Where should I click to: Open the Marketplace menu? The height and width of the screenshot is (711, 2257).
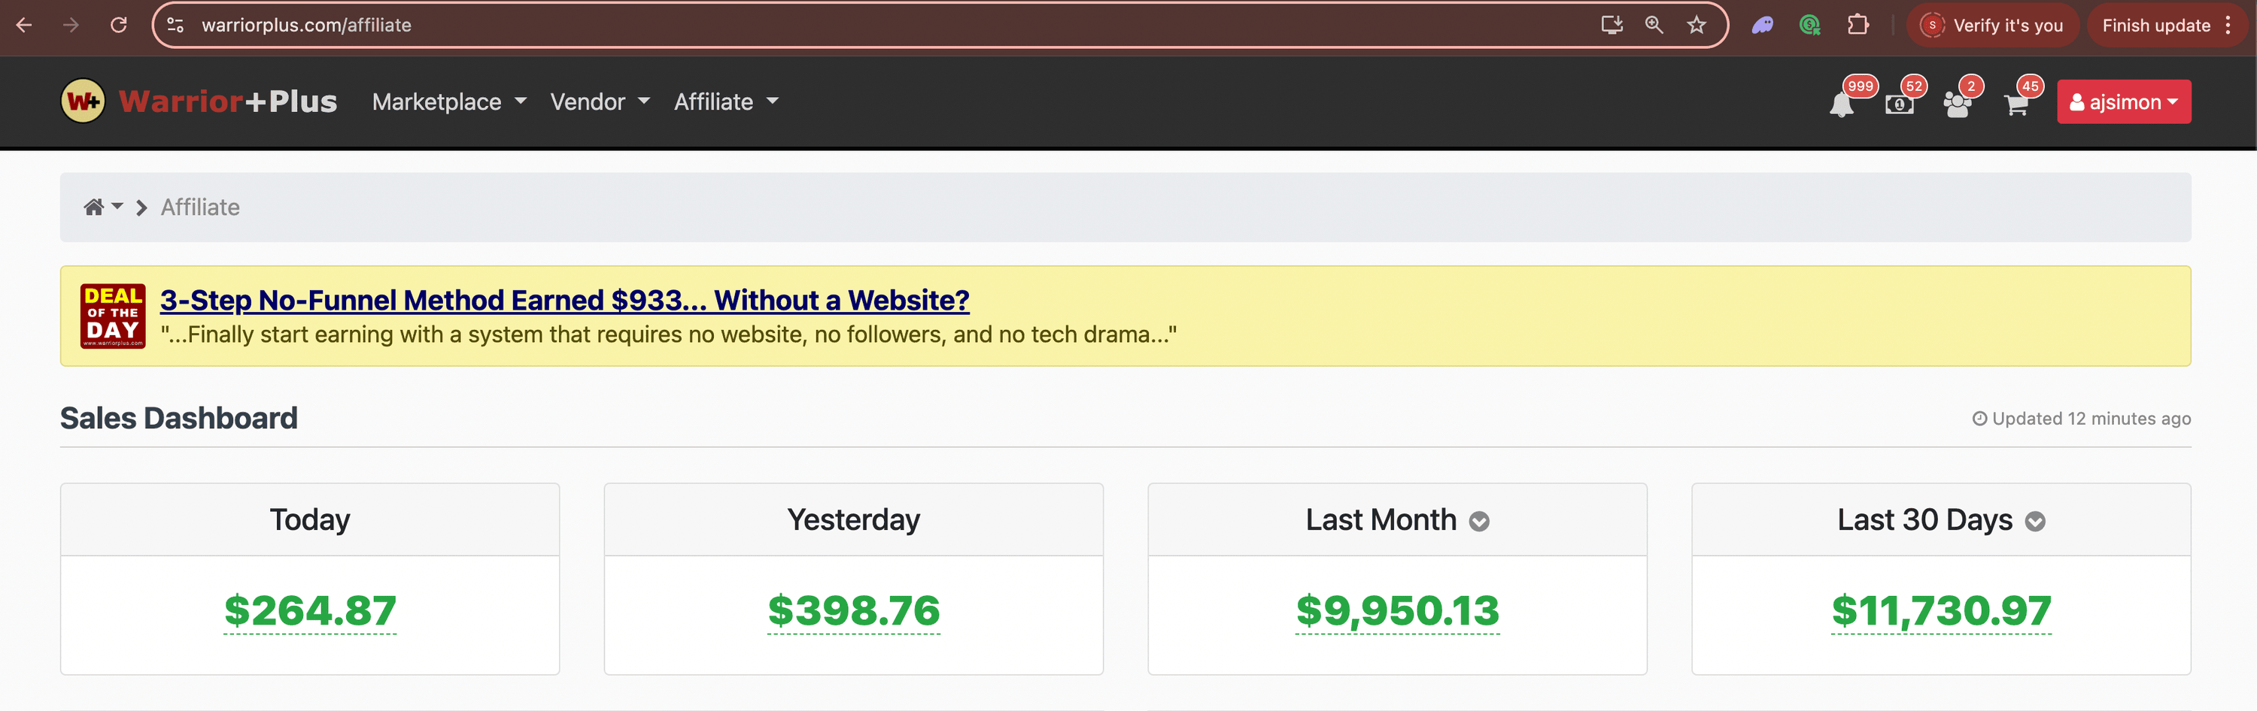448,102
